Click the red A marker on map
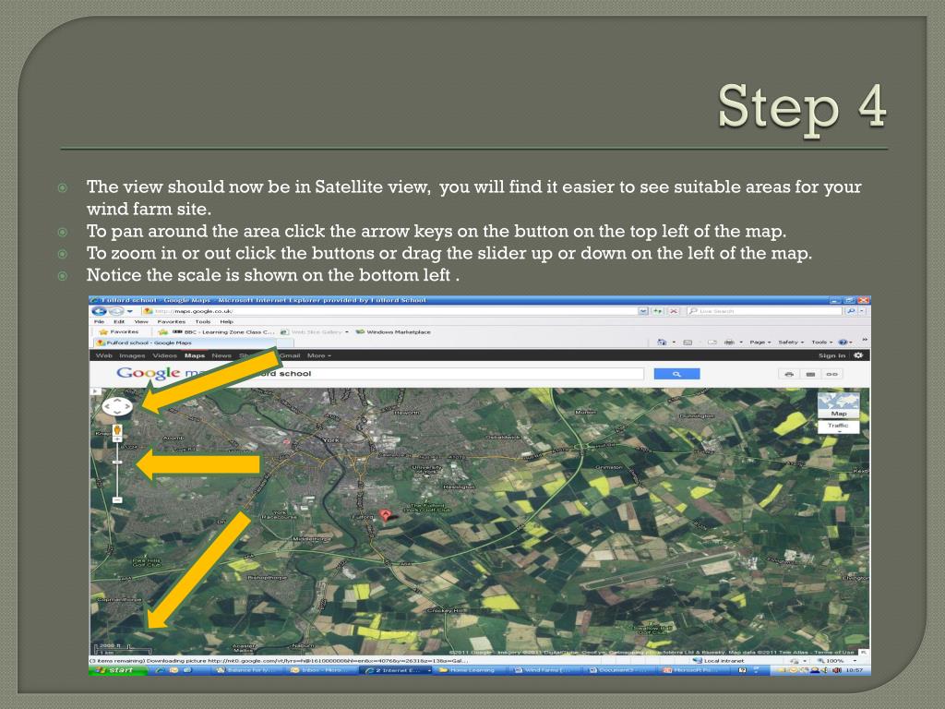Image resolution: width=945 pixels, height=709 pixels. pos(386,515)
